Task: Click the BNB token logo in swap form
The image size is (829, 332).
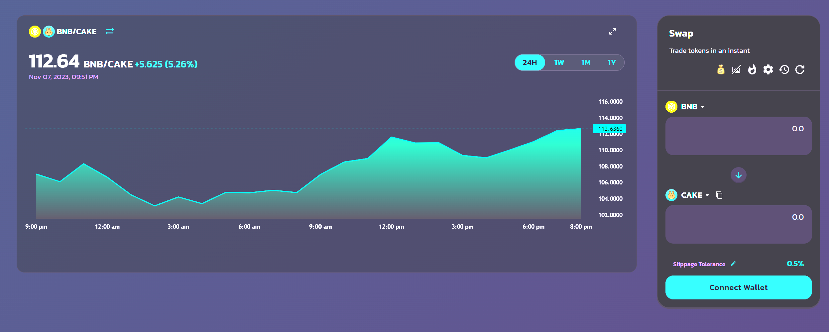Action: tap(671, 107)
